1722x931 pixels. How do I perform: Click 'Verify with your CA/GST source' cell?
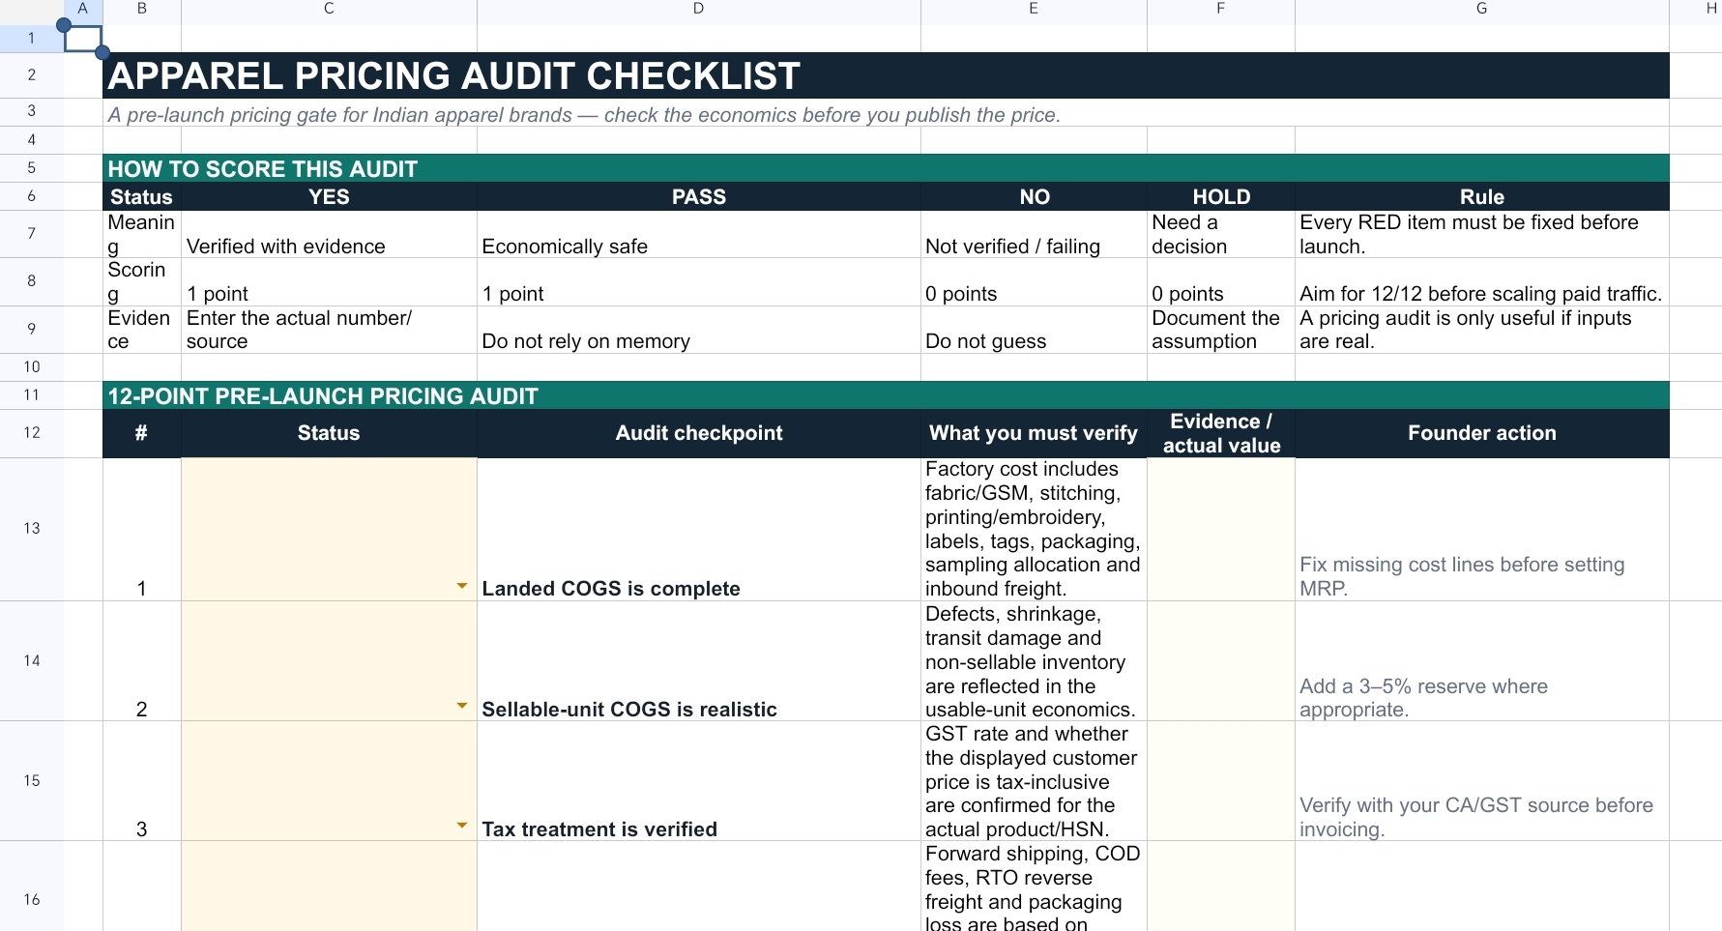pos(1482,781)
